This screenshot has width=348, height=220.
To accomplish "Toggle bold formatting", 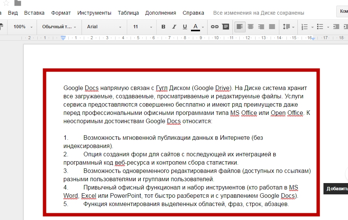I will (x=163, y=27).
